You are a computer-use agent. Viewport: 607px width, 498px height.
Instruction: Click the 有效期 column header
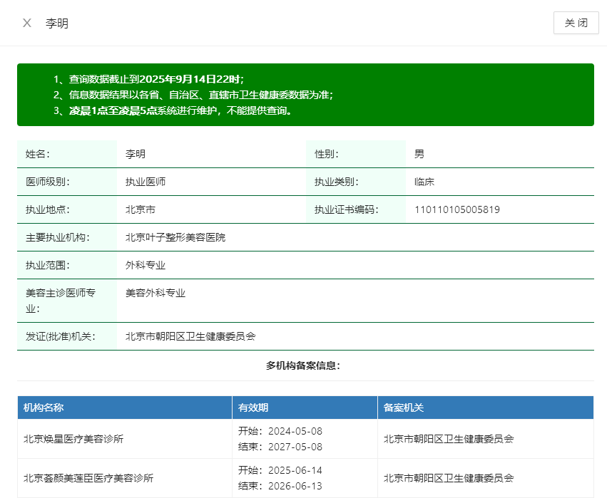[253, 408]
